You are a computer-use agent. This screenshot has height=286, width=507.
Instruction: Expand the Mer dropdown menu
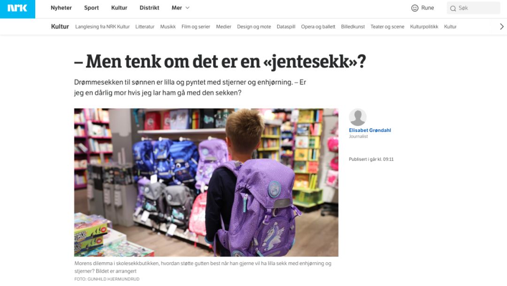[180, 8]
